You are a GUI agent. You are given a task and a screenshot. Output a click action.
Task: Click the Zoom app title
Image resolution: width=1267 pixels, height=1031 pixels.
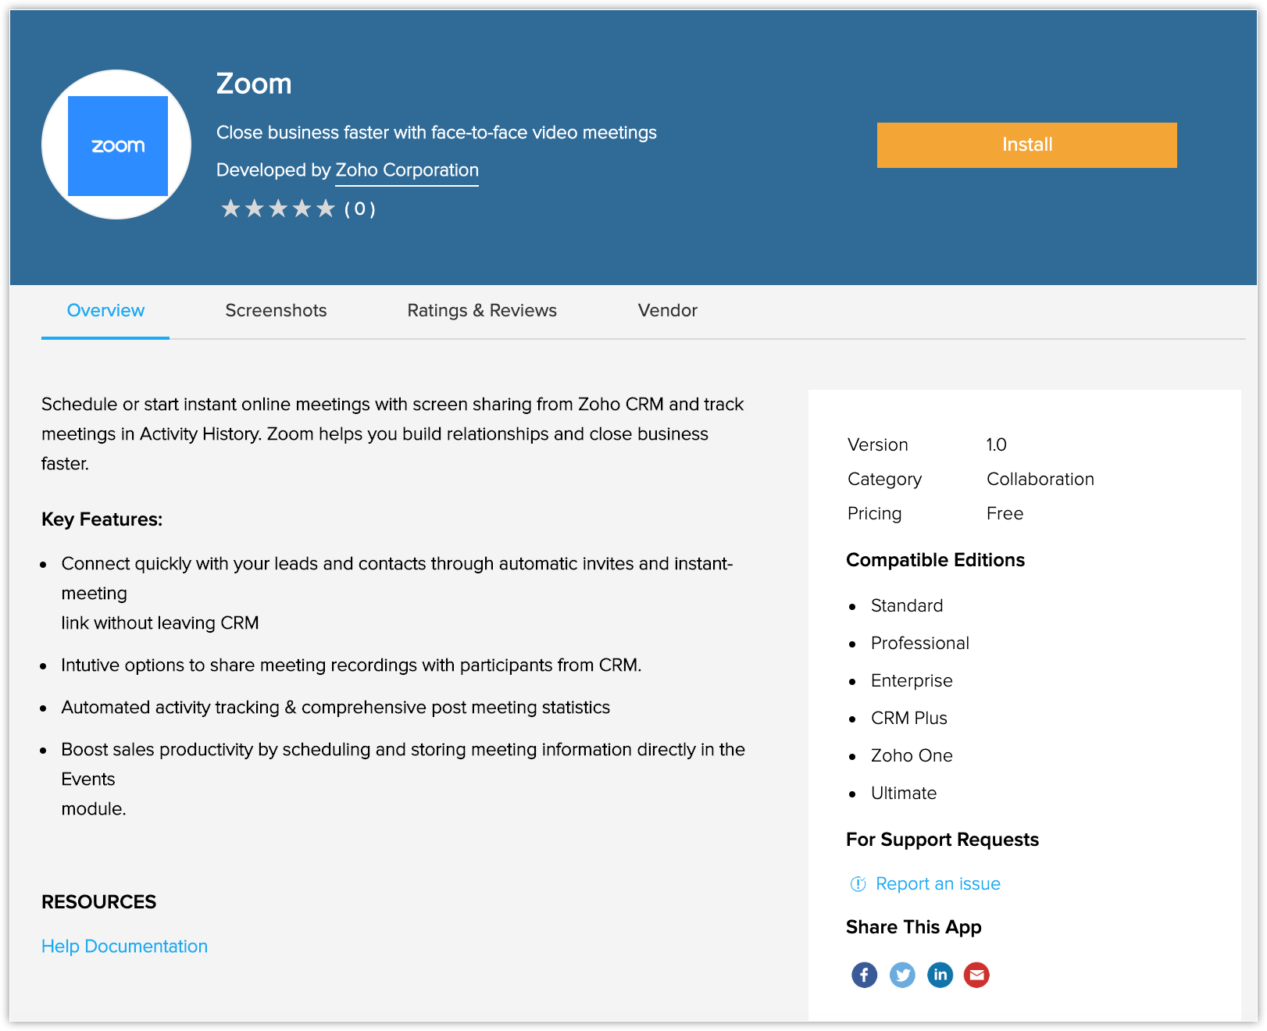pos(254,84)
